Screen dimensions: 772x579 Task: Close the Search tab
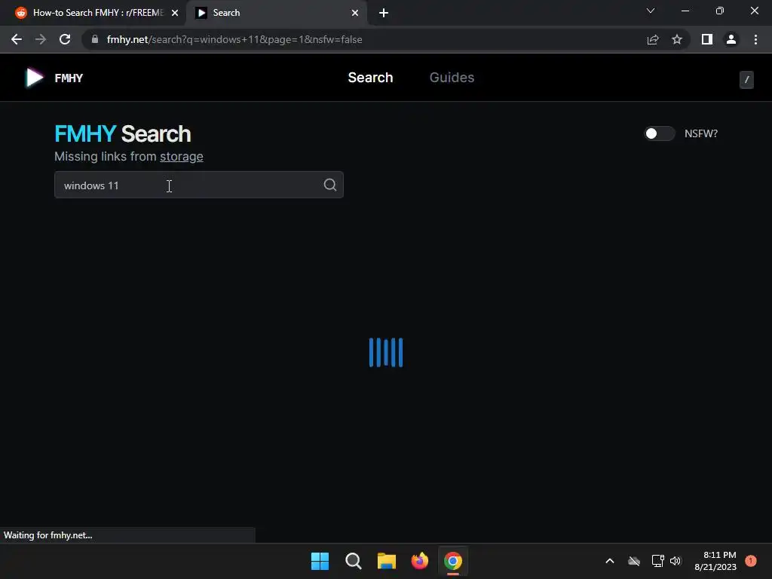click(x=355, y=13)
